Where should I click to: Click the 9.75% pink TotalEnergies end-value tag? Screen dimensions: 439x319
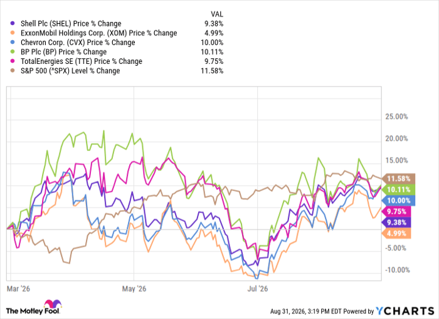(x=396, y=212)
